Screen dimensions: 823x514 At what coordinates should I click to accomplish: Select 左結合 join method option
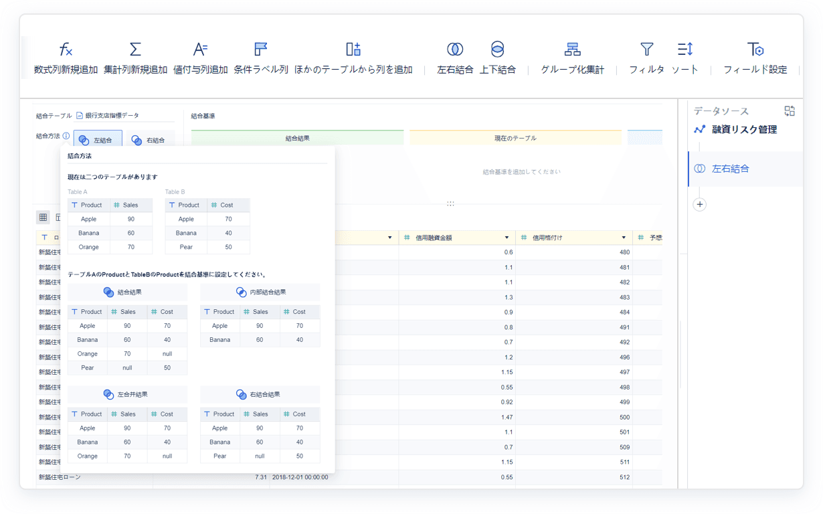point(98,141)
